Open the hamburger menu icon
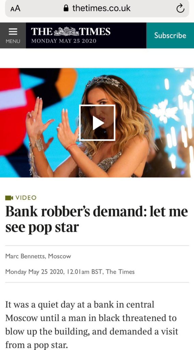 click(13, 32)
